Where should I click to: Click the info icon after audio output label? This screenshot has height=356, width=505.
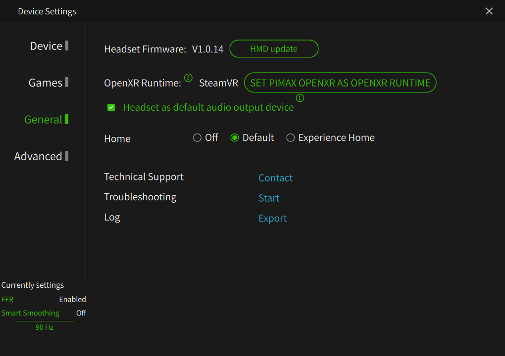300,98
